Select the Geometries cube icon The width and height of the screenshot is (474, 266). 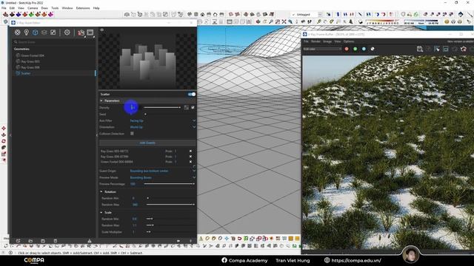click(35, 33)
